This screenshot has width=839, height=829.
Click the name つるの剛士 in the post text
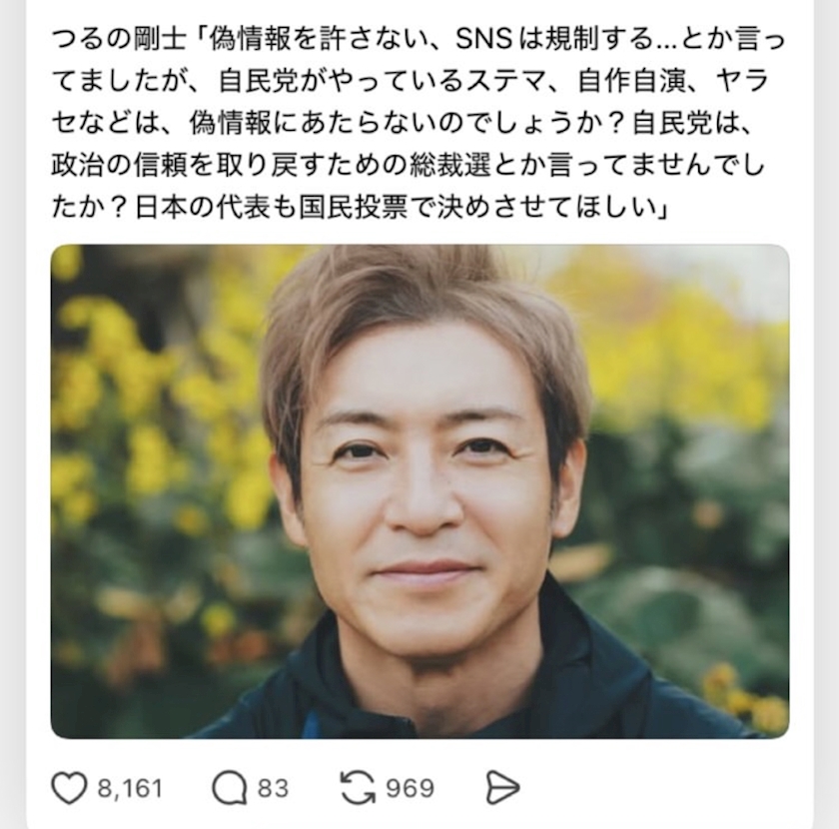pos(119,39)
